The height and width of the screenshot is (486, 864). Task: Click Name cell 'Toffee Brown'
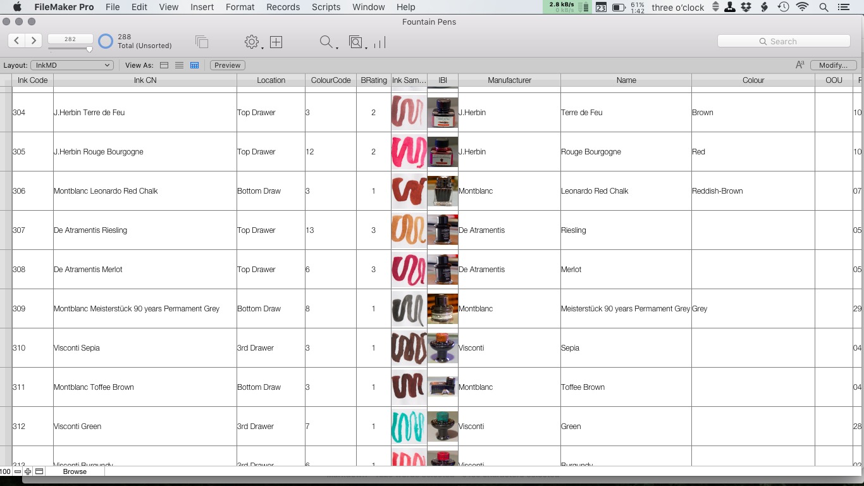tap(626, 387)
